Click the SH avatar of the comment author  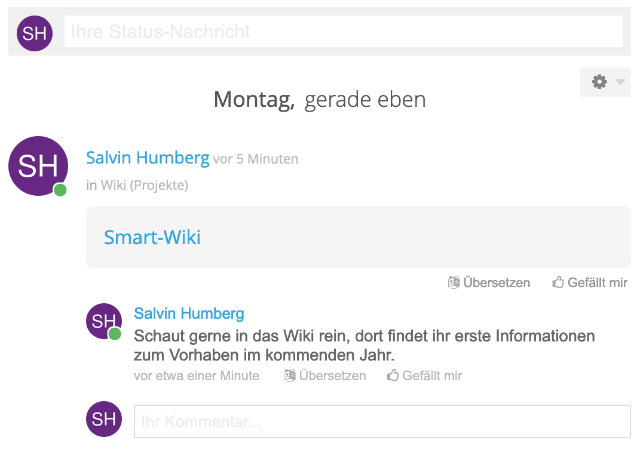pos(104,321)
